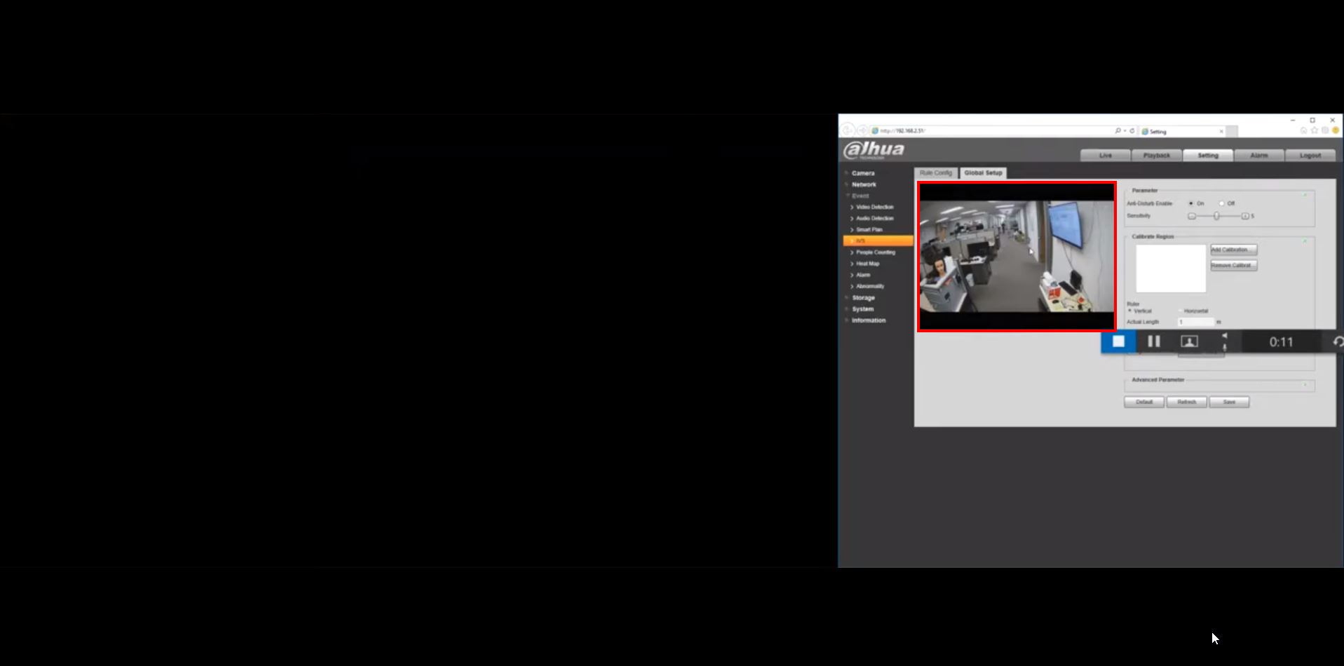Expand the Network menu section
The image size is (1344, 666).
(x=864, y=184)
